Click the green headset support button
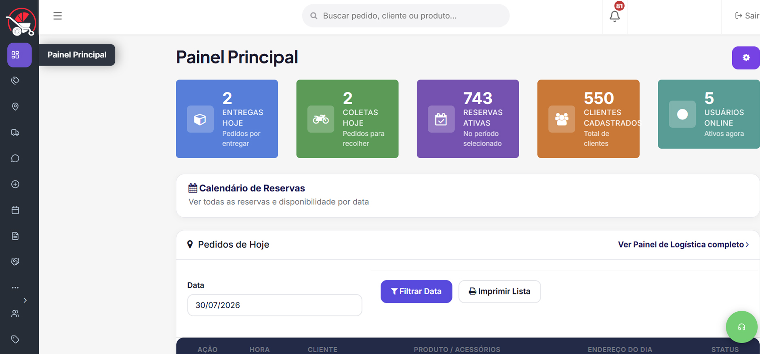 [741, 327]
